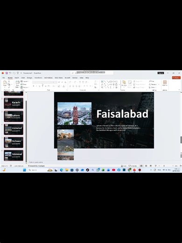182x243 pixels.
Task: Toggle text Shadow formatting
Action: [x=42, y=86]
